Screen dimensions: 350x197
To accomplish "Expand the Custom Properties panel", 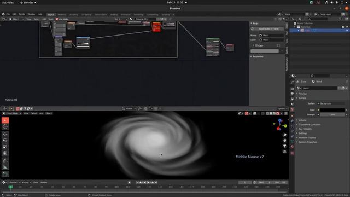I will click(307, 142).
